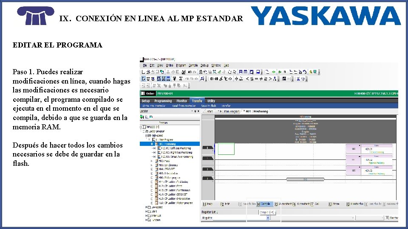Viewport: 408px width, 229px height.
Task: Select H05 : Interpolation in tree
Action: pos(168,173)
